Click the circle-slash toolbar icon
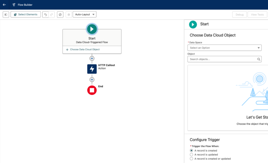 (60, 15)
